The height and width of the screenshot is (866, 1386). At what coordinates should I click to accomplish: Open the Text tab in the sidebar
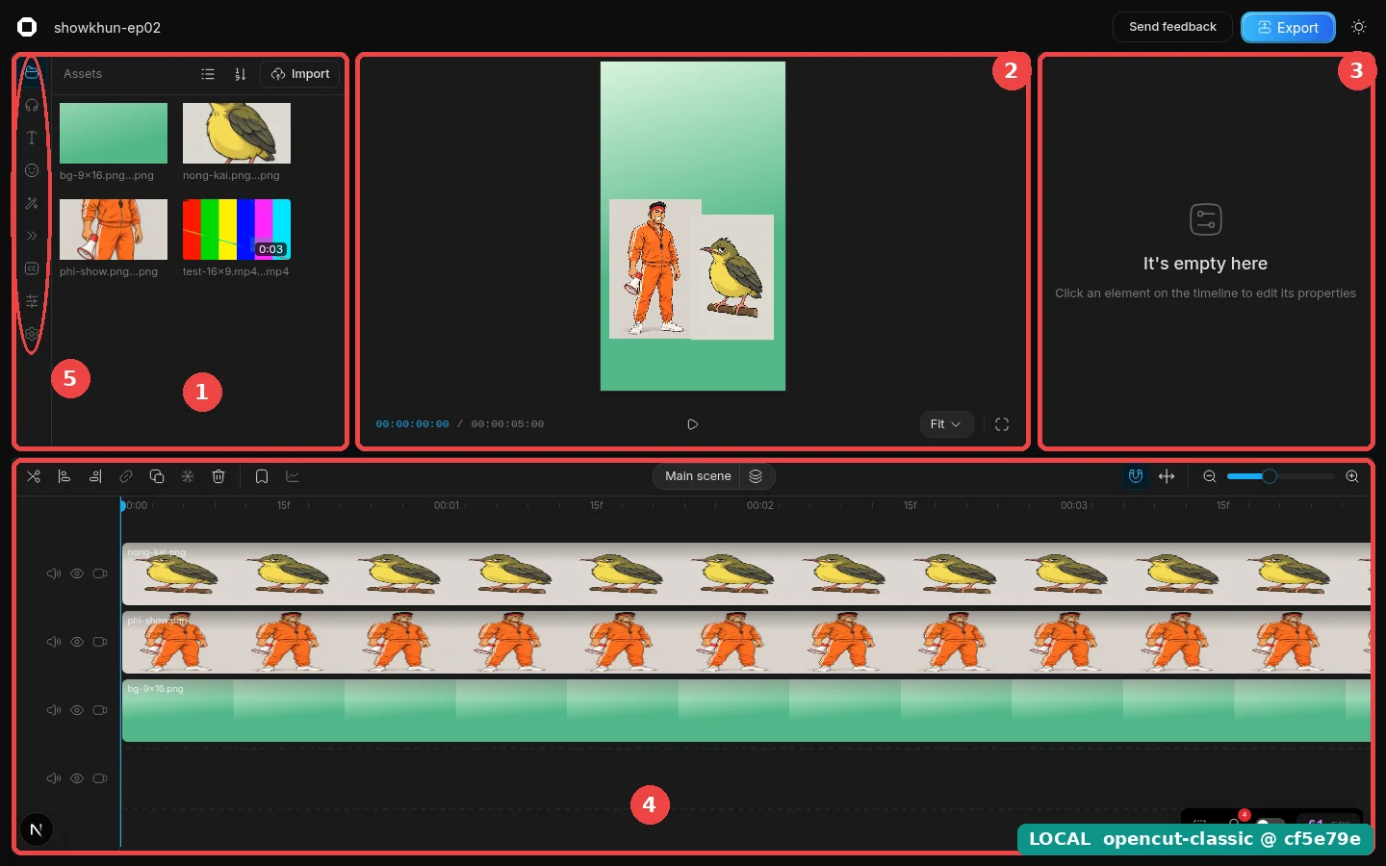(x=32, y=138)
